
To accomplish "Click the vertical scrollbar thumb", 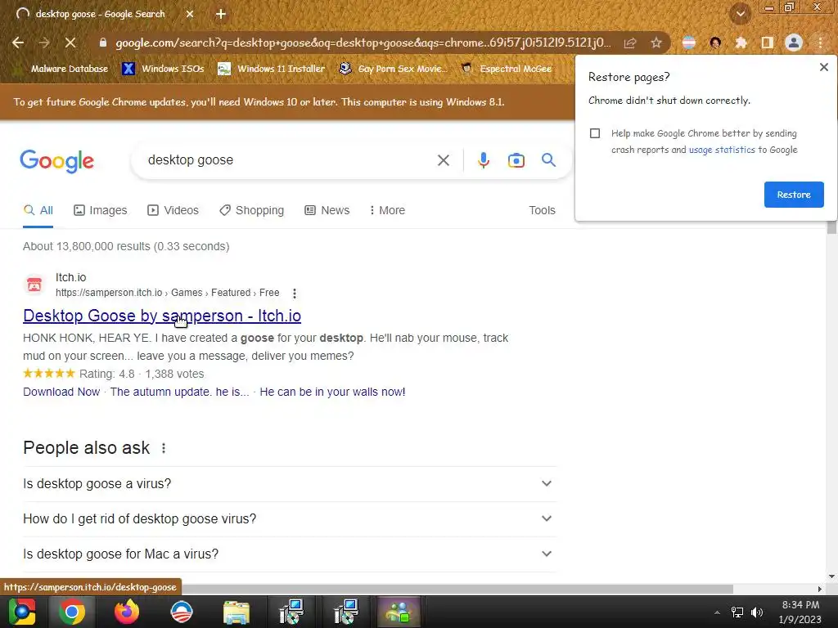I will coord(831,227).
